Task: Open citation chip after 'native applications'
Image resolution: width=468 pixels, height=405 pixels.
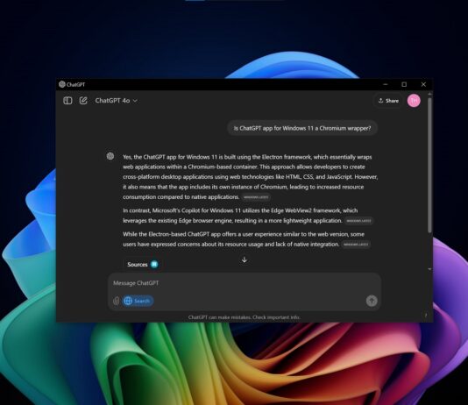Action: pos(256,197)
